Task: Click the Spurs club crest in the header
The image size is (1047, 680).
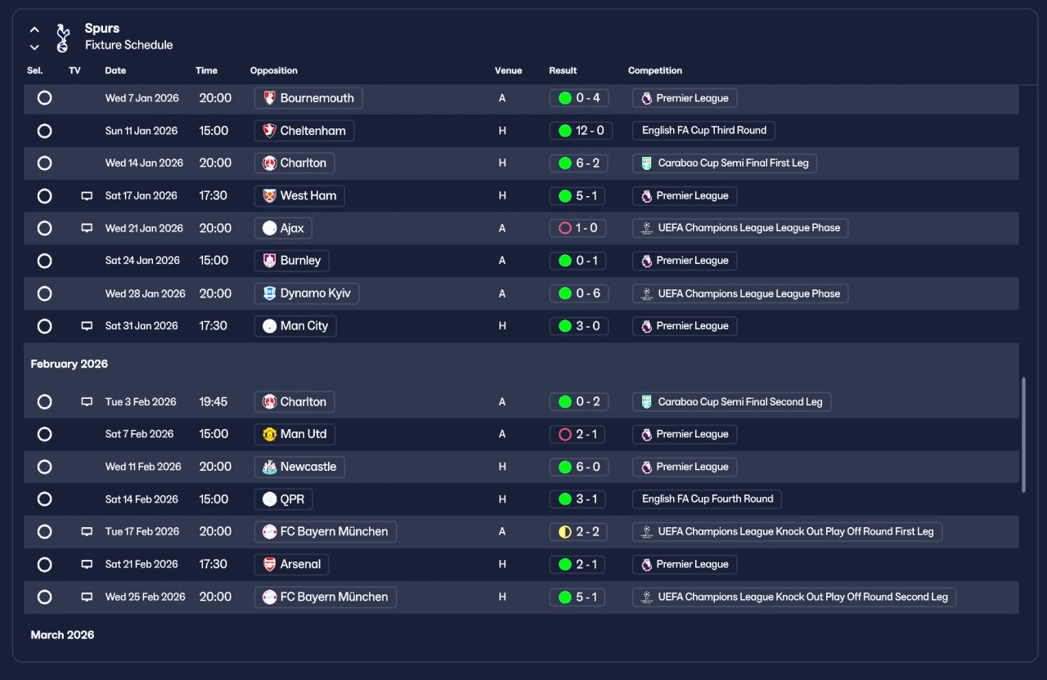Action: click(x=63, y=37)
